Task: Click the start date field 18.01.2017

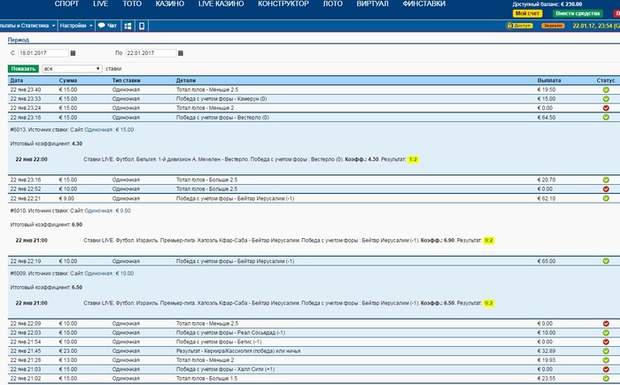Action: pos(43,53)
